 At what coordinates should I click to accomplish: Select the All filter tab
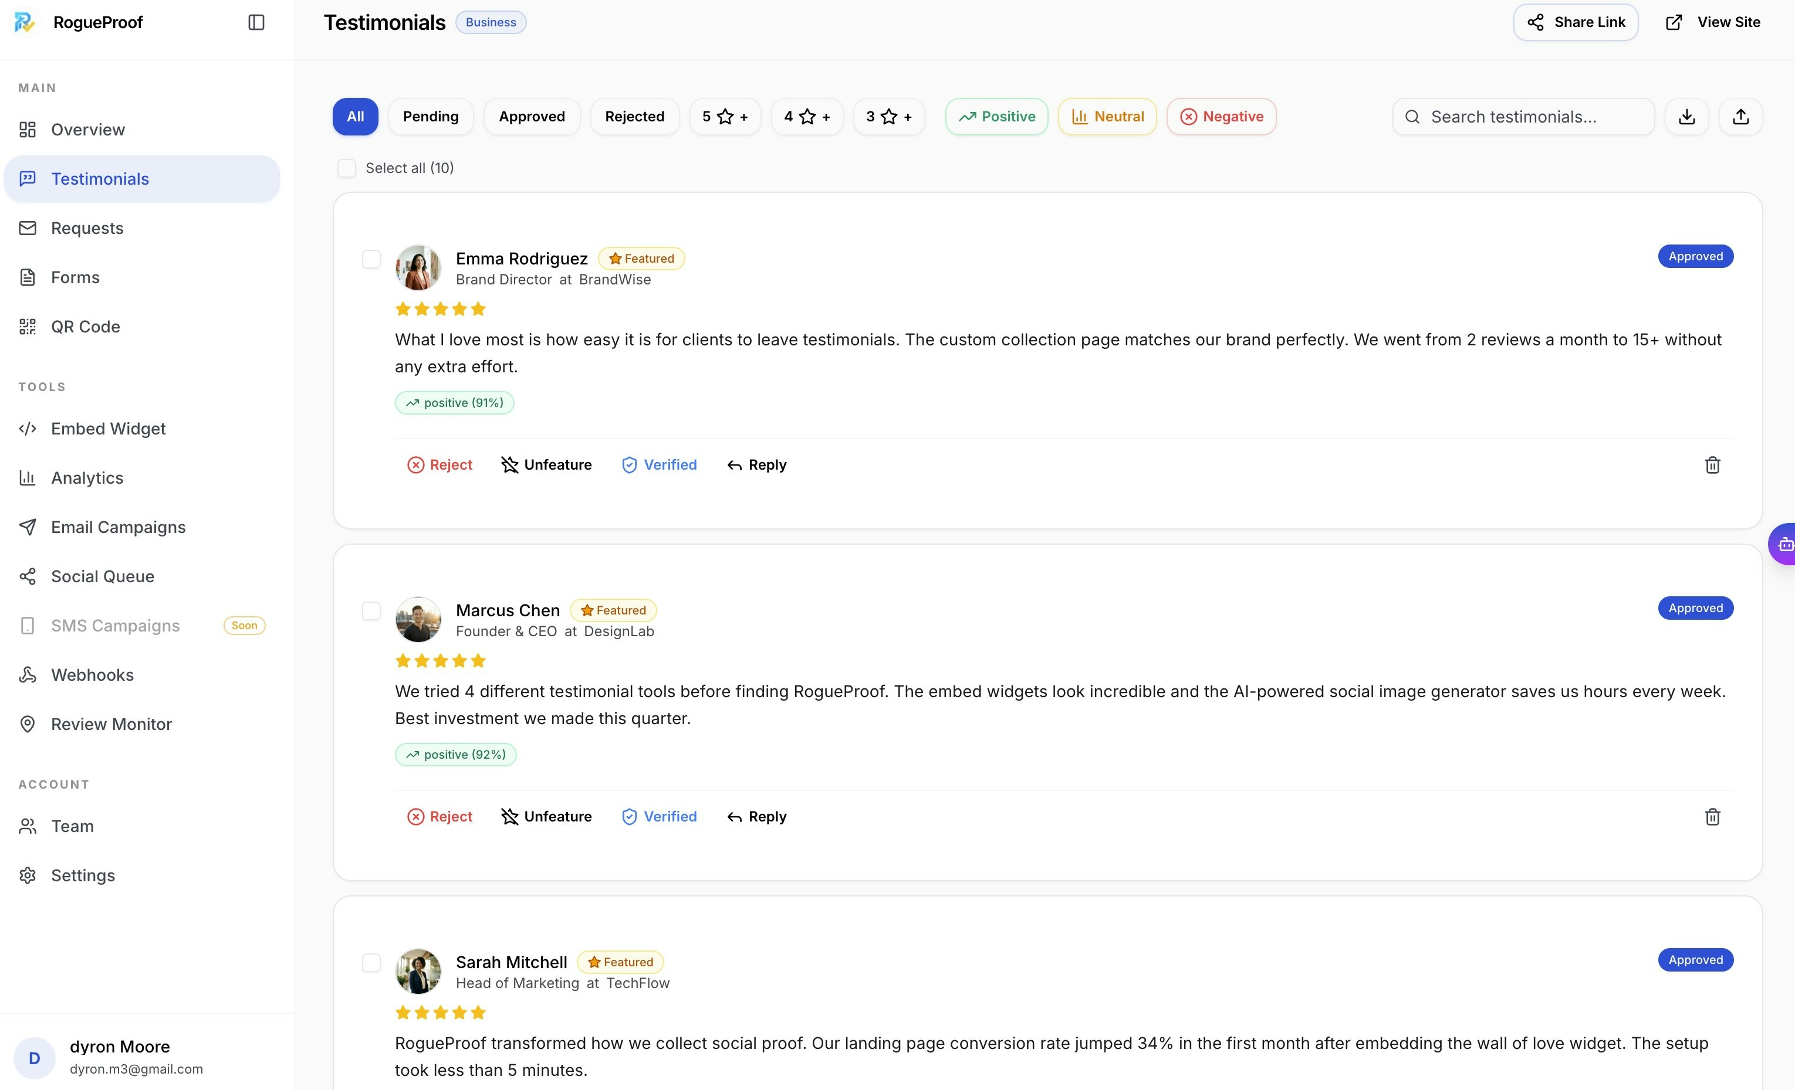click(x=356, y=117)
